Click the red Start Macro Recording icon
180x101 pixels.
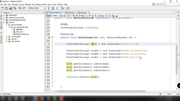(107, 16)
